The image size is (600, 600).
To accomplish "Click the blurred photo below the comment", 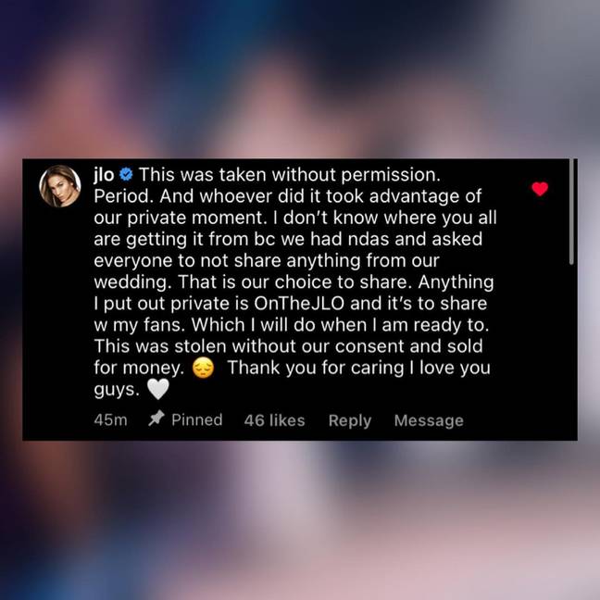I will pyautogui.click(x=300, y=520).
